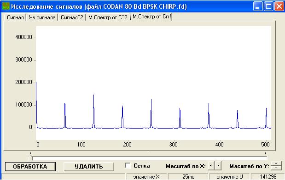Increase X scale with right arrow
The width and height of the screenshot is (285, 180).
(x=218, y=166)
